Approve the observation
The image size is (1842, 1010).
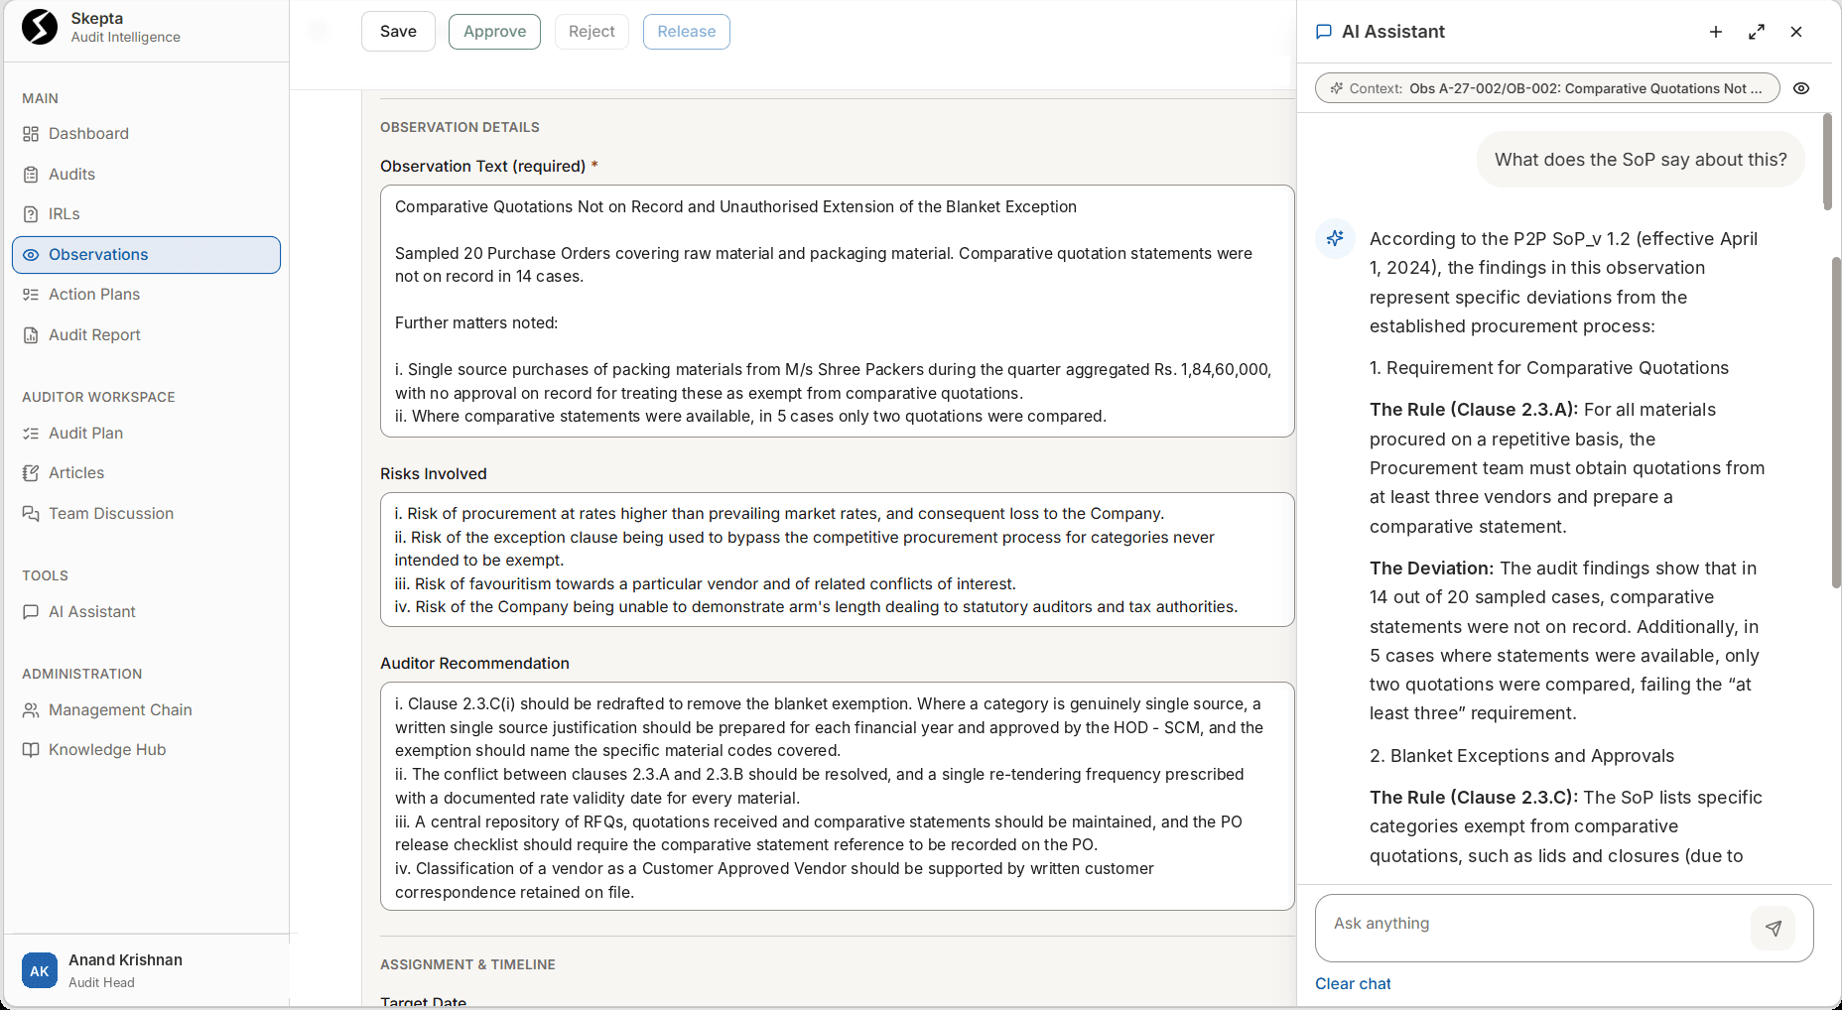[x=494, y=32]
